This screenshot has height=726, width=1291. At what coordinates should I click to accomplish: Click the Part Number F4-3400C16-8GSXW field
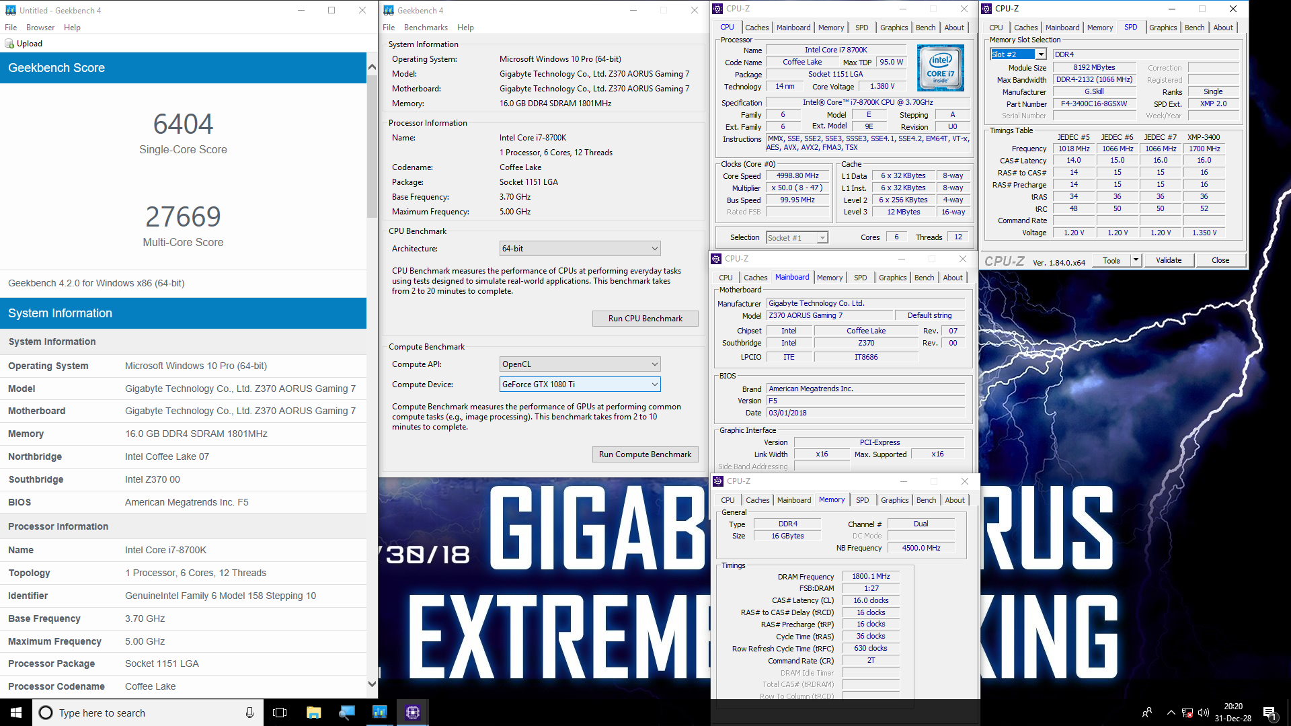point(1094,104)
